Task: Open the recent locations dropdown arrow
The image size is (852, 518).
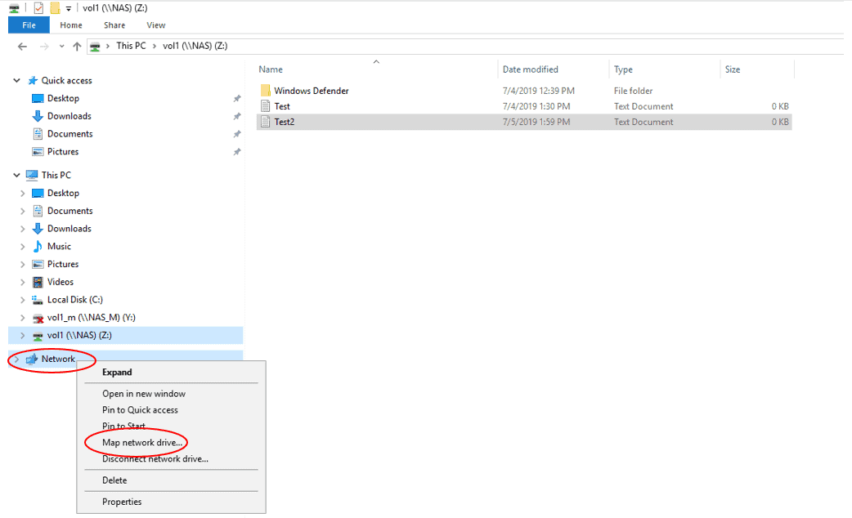Action: pyautogui.click(x=61, y=46)
